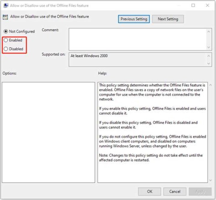
Task: Click the 'Comment:' label
Action: tap(50, 30)
